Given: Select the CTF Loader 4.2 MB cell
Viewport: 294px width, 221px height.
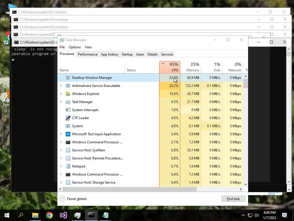Looking at the screenshot, I should tap(191, 118).
